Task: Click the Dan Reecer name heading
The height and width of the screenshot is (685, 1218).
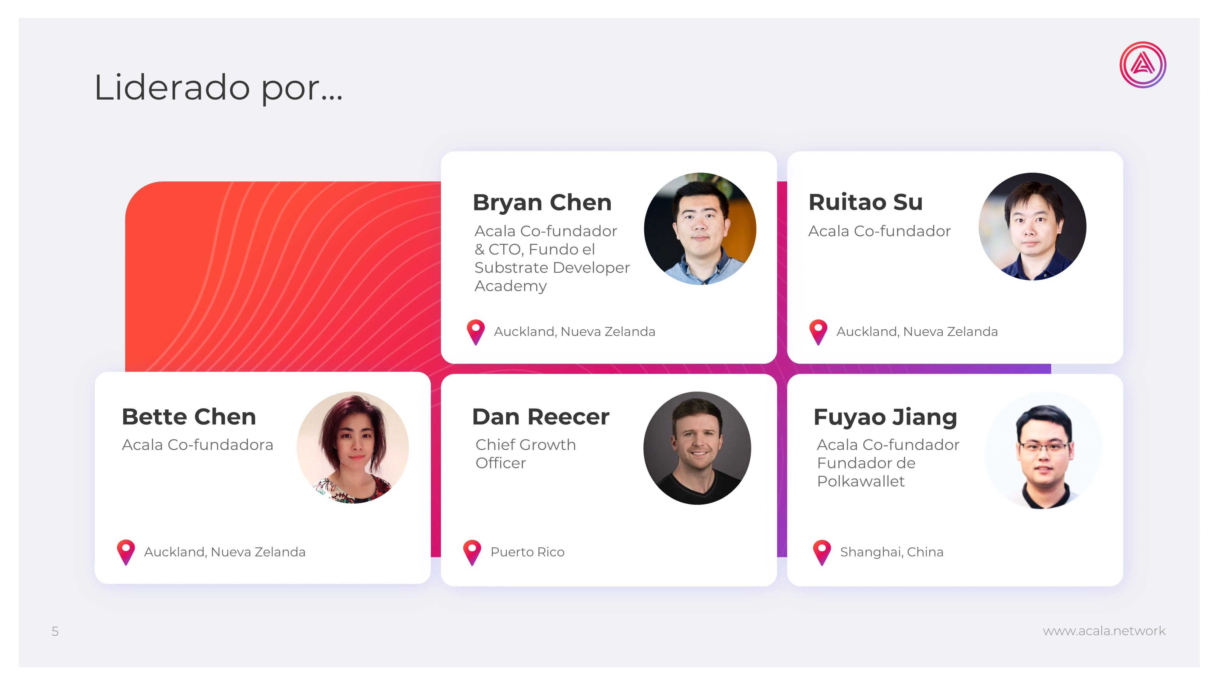Action: (540, 417)
